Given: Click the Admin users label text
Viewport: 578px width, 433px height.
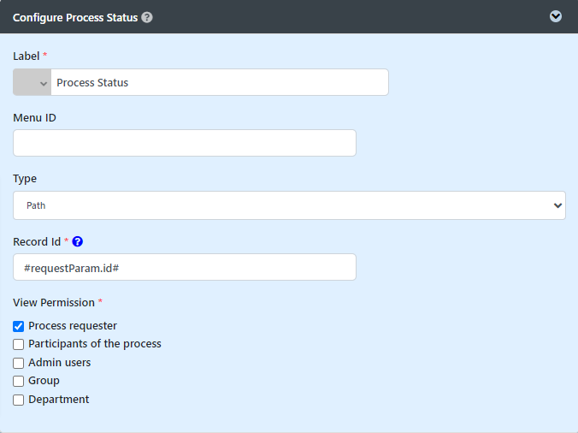Looking at the screenshot, I should [x=60, y=363].
